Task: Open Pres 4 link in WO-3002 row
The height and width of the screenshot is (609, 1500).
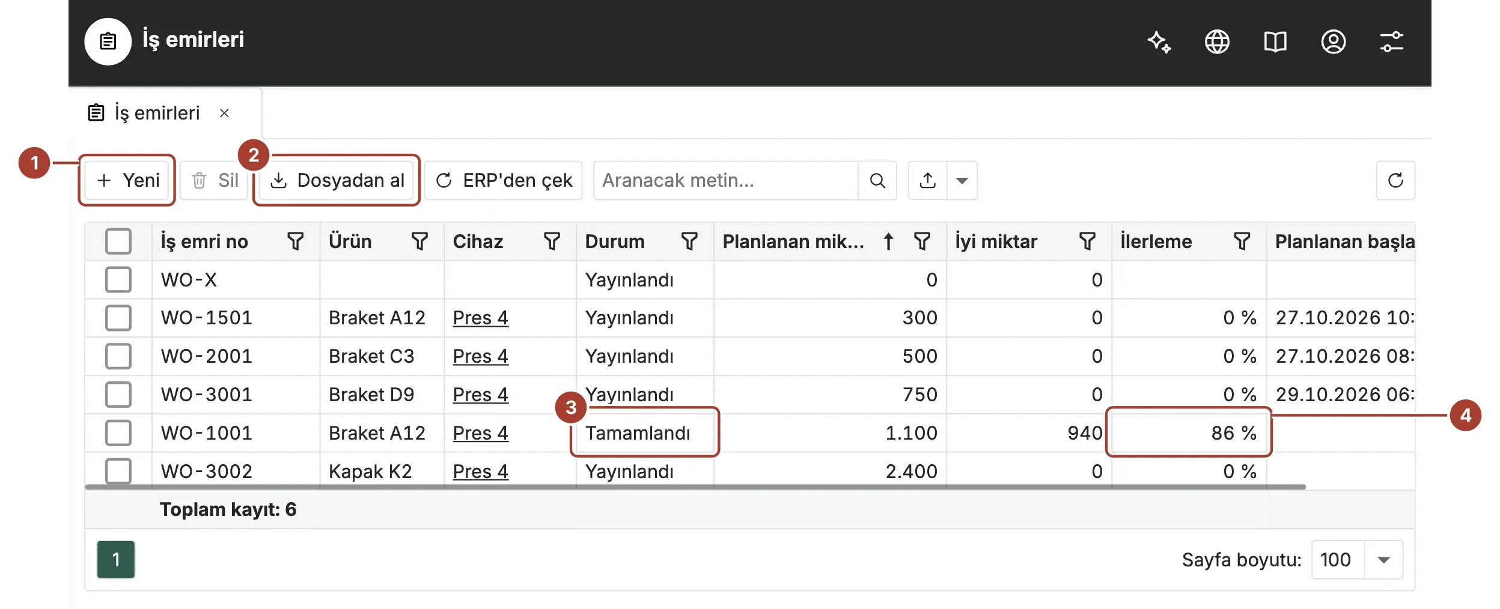Action: point(480,471)
